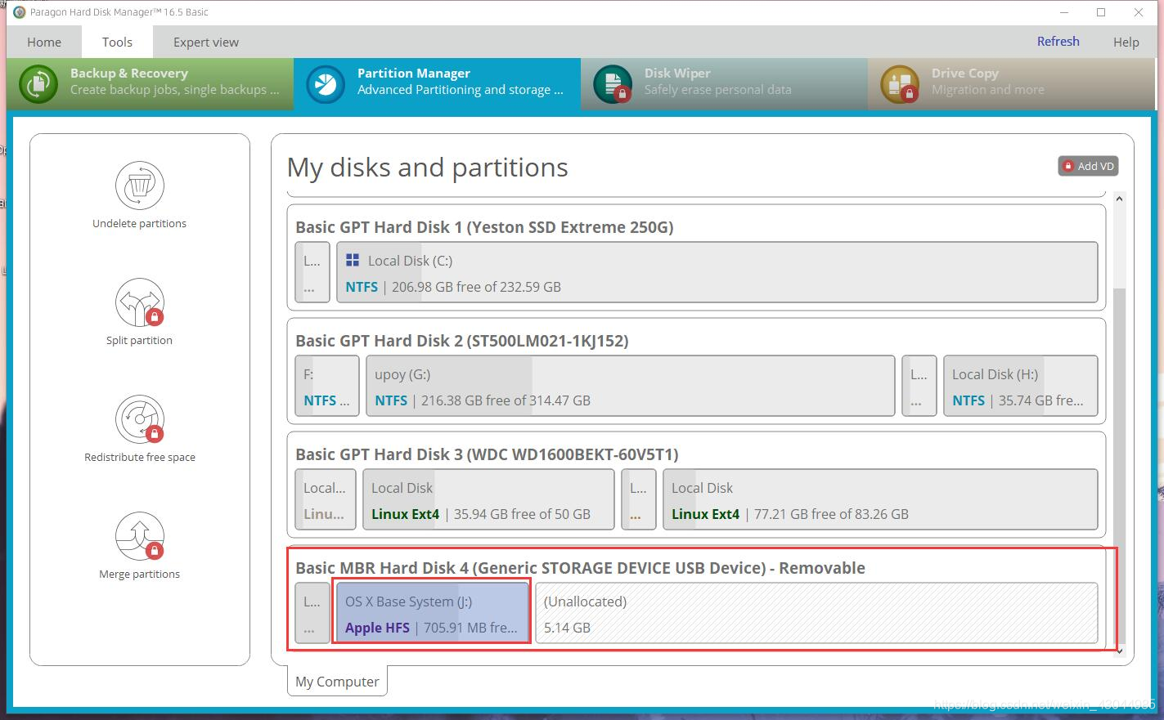This screenshot has width=1164, height=720.
Task: Click the Split partition icon
Action: [140, 302]
